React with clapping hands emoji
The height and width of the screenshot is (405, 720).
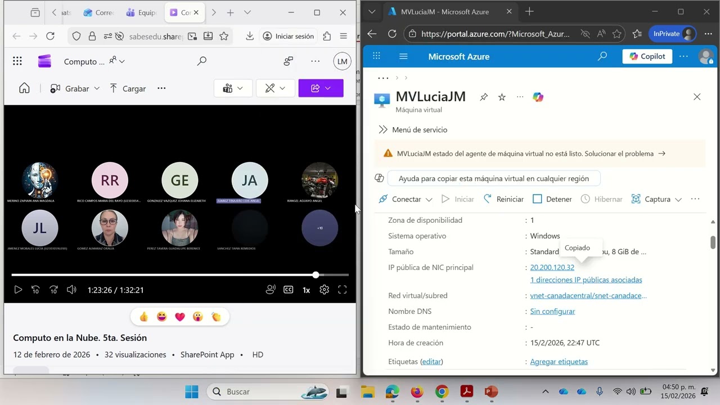coord(216,317)
